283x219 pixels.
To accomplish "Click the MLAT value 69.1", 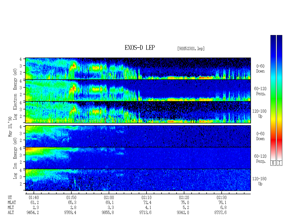I will click(110, 202).
